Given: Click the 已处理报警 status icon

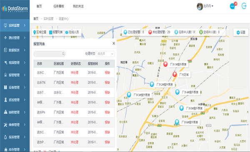Looking at the screenshot, I should tap(125, 32).
